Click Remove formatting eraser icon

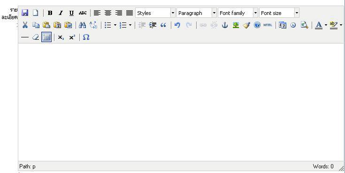click(x=36, y=37)
